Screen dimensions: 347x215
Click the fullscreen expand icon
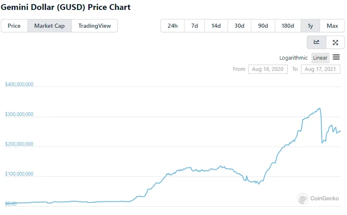tap(335, 42)
